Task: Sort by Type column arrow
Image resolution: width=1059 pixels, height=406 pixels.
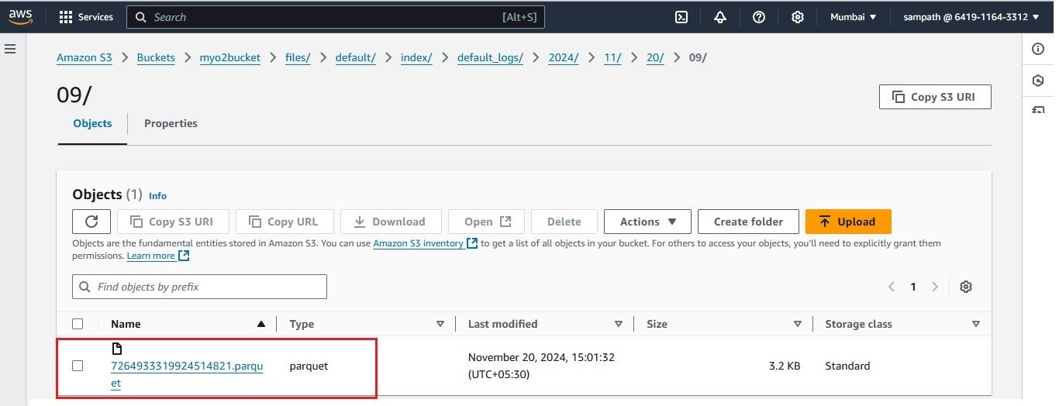Action: 440,324
